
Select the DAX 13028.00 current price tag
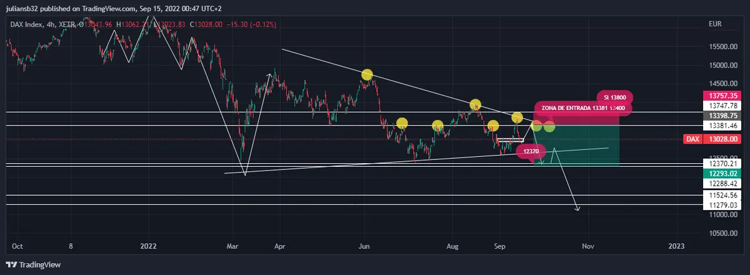pos(715,139)
